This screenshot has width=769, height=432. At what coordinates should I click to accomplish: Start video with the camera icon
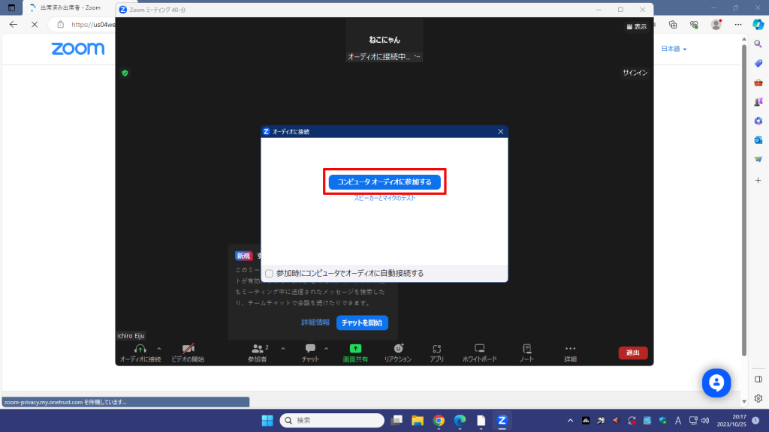188,349
